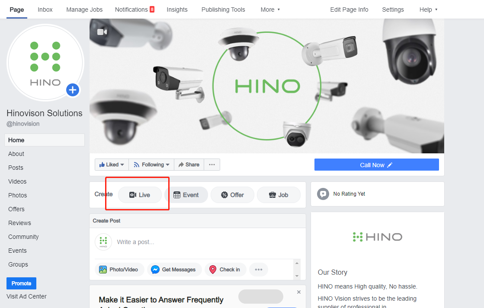
Task: Open Offers in sidebar
Action: tap(16, 210)
